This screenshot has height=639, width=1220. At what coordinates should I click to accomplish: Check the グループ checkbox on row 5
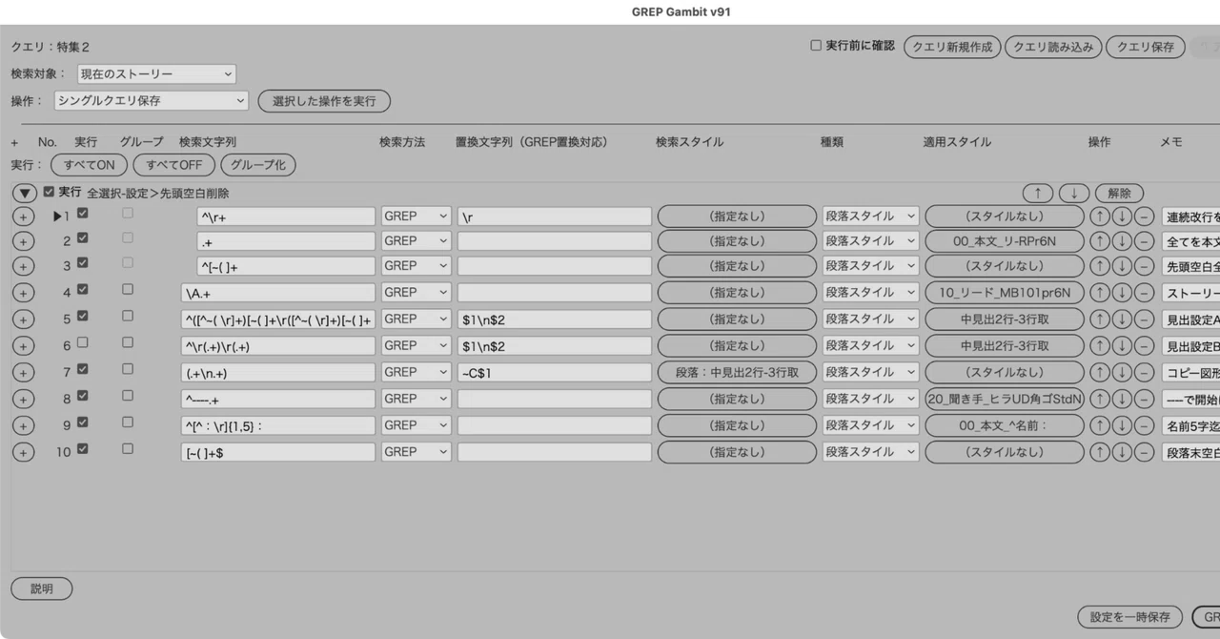(128, 316)
